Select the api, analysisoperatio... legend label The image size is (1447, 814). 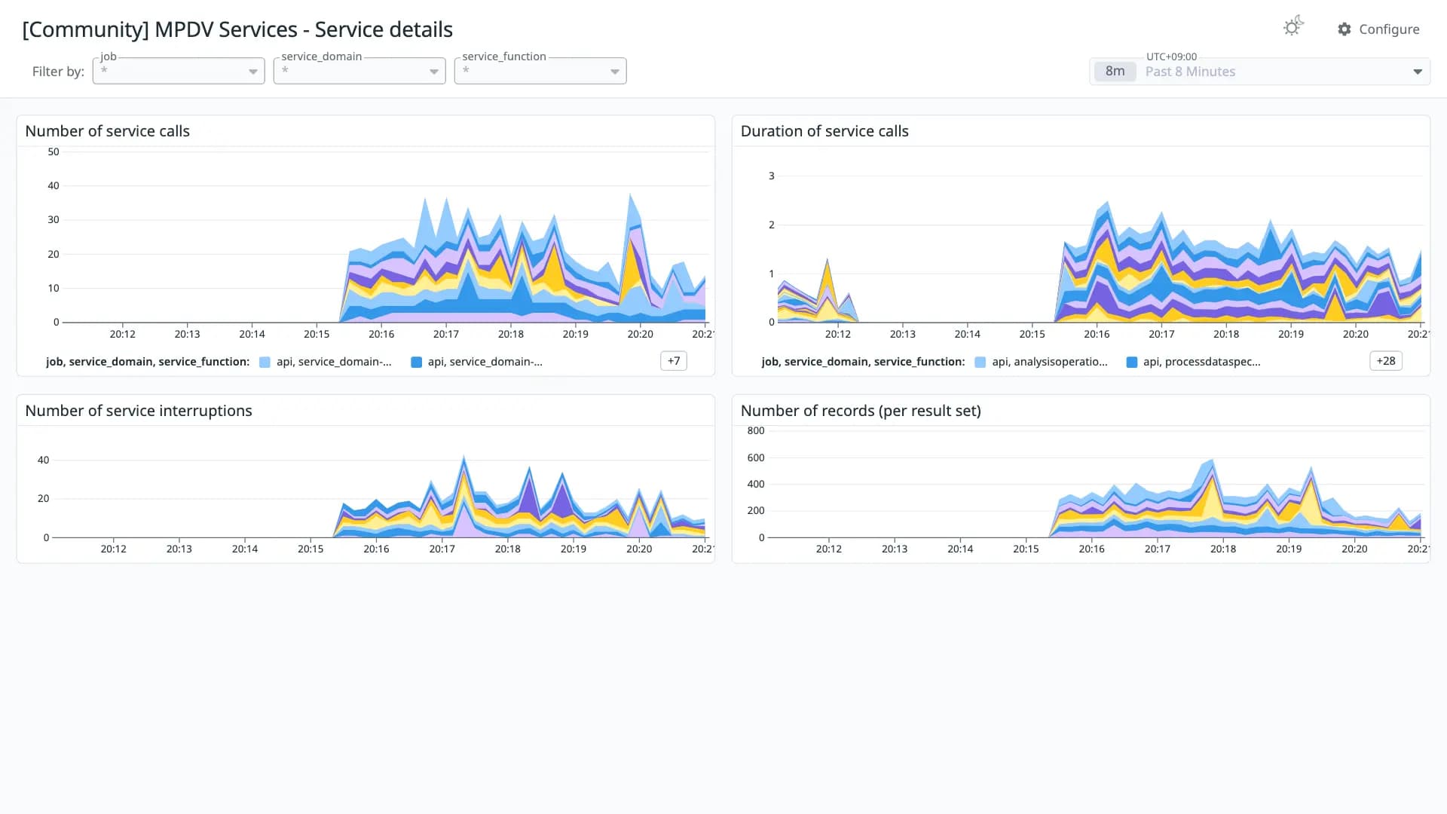pyautogui.click(x=1050, y=362)
